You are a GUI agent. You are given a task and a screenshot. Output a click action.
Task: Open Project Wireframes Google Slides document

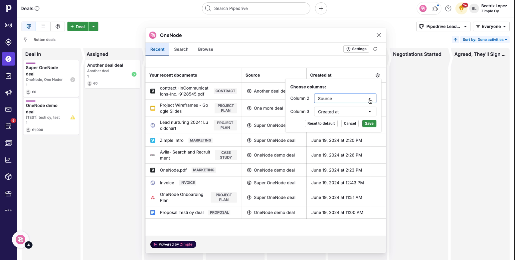pyautogui.click(x=184, y=108)
